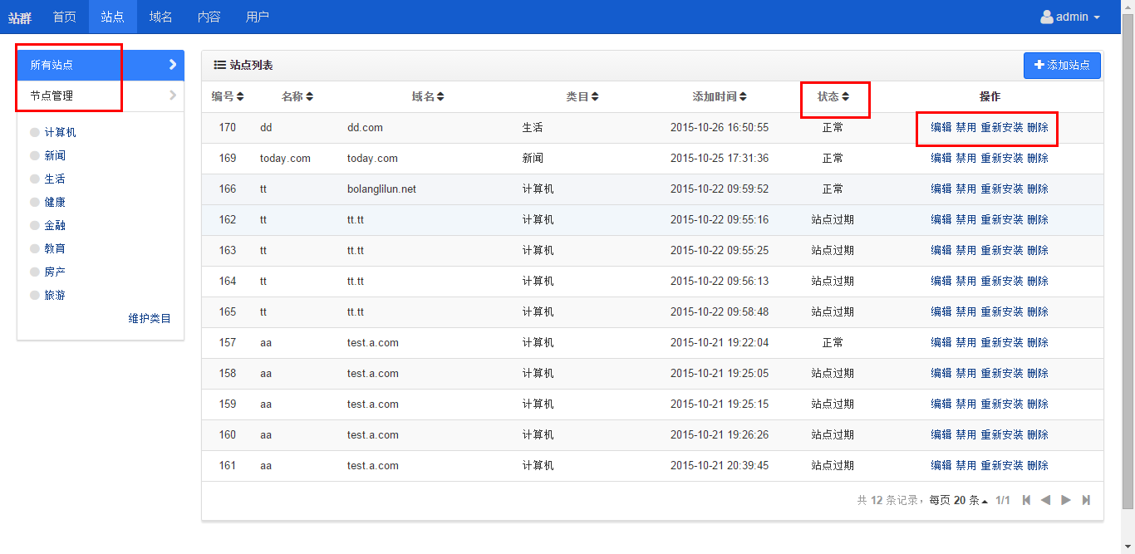This screenshot has width=1135, height=554.
Task: Click the vertical page scrollbar
Action: [x=1128, y=249]
